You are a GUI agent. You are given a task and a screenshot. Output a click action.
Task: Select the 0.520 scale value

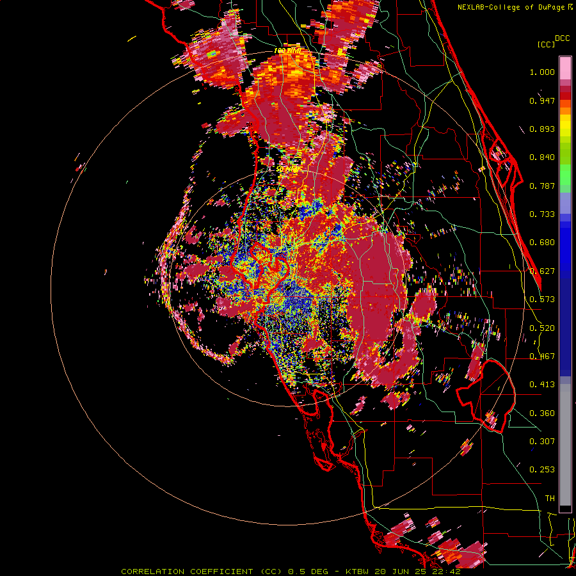[542, 328]
